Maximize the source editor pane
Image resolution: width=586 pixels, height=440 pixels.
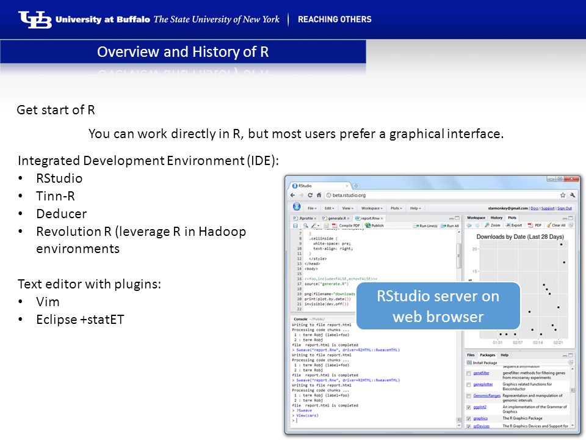coord(457,218)
